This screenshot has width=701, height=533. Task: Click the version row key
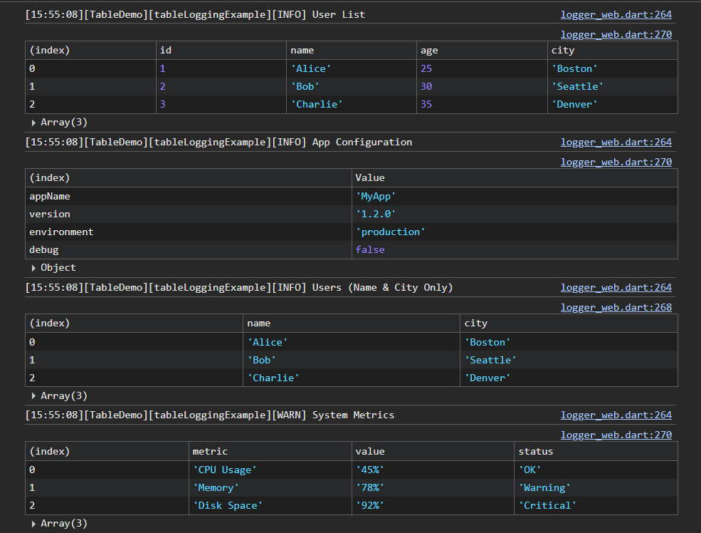pos(50,214)
